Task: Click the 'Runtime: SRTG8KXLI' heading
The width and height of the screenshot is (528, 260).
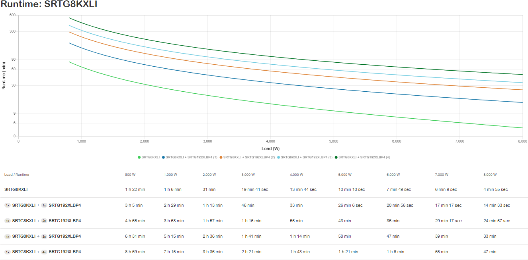Action: pos(49,5)
